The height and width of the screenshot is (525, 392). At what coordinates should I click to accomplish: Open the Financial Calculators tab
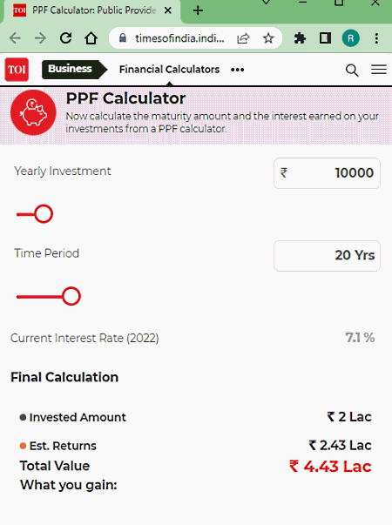pyautogui.click(x=169, y=70)
